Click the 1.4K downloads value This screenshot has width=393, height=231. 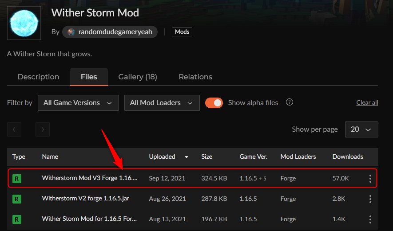tap(339, 219)
